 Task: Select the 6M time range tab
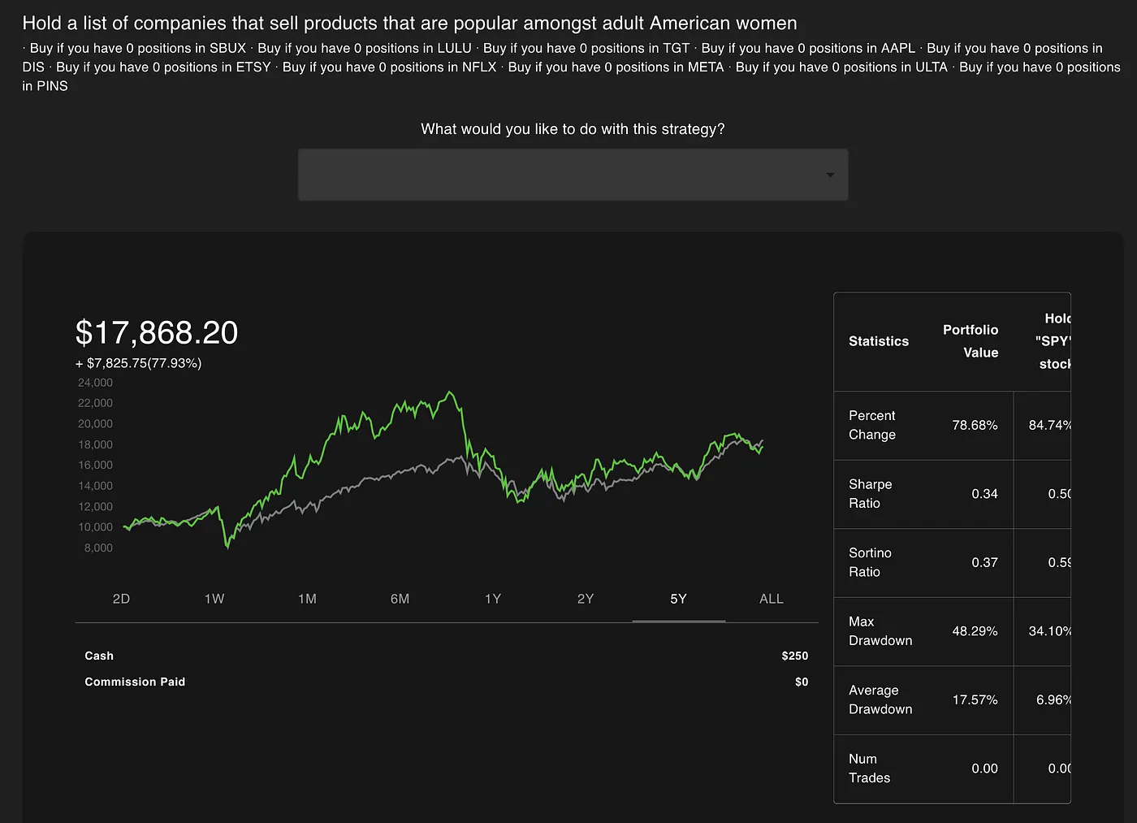tap(400, 599)
